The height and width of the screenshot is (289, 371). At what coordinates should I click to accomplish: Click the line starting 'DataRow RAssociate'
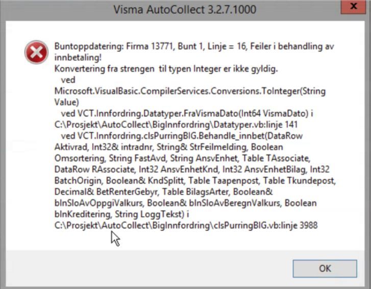click(192, 169)
